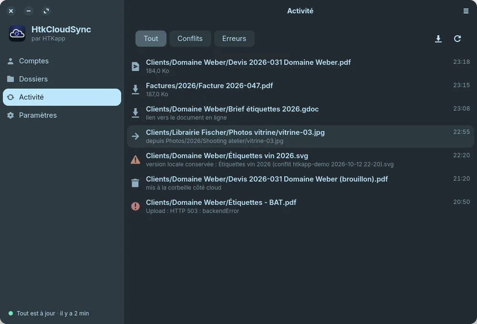This screenshot has height=324, width=477.
Task: Show the Tout activity filter
Action: [151, 39]
